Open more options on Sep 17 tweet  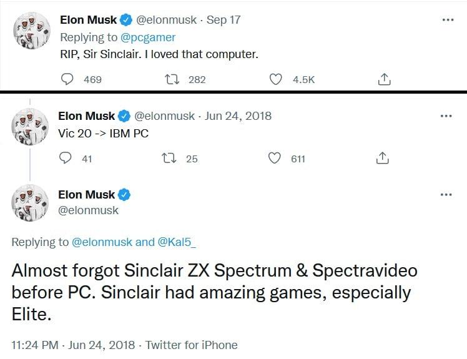447,20
